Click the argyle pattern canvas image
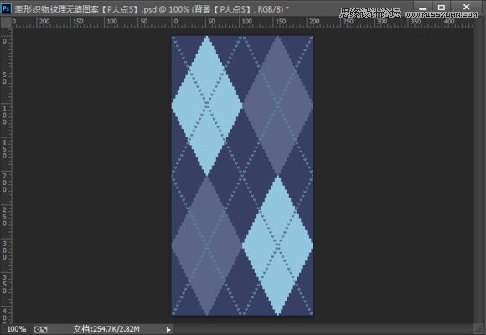486x335 pixels. [242, 175]
